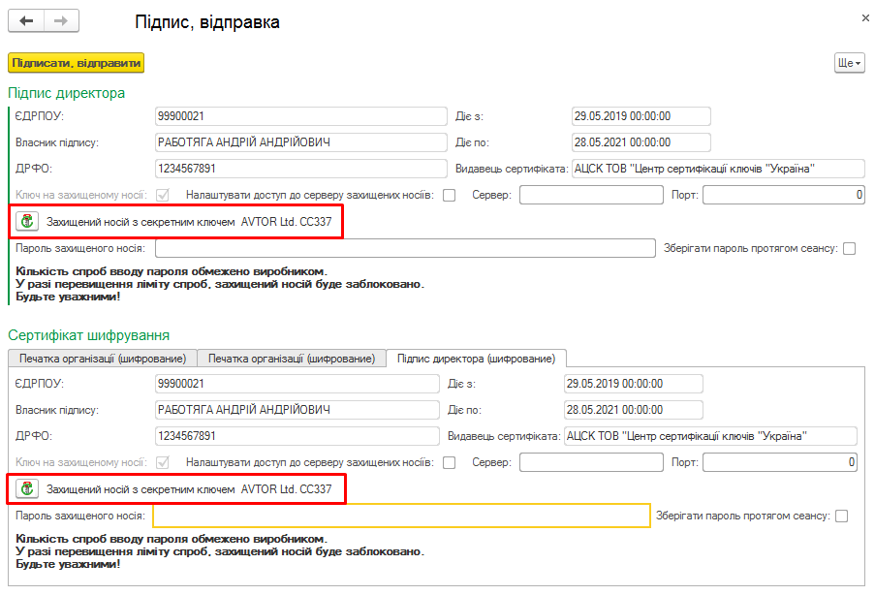Enable server access checkbox in encryption certificate section
Image resolution: width=875 pixels, height=595 pixels.
449,462
